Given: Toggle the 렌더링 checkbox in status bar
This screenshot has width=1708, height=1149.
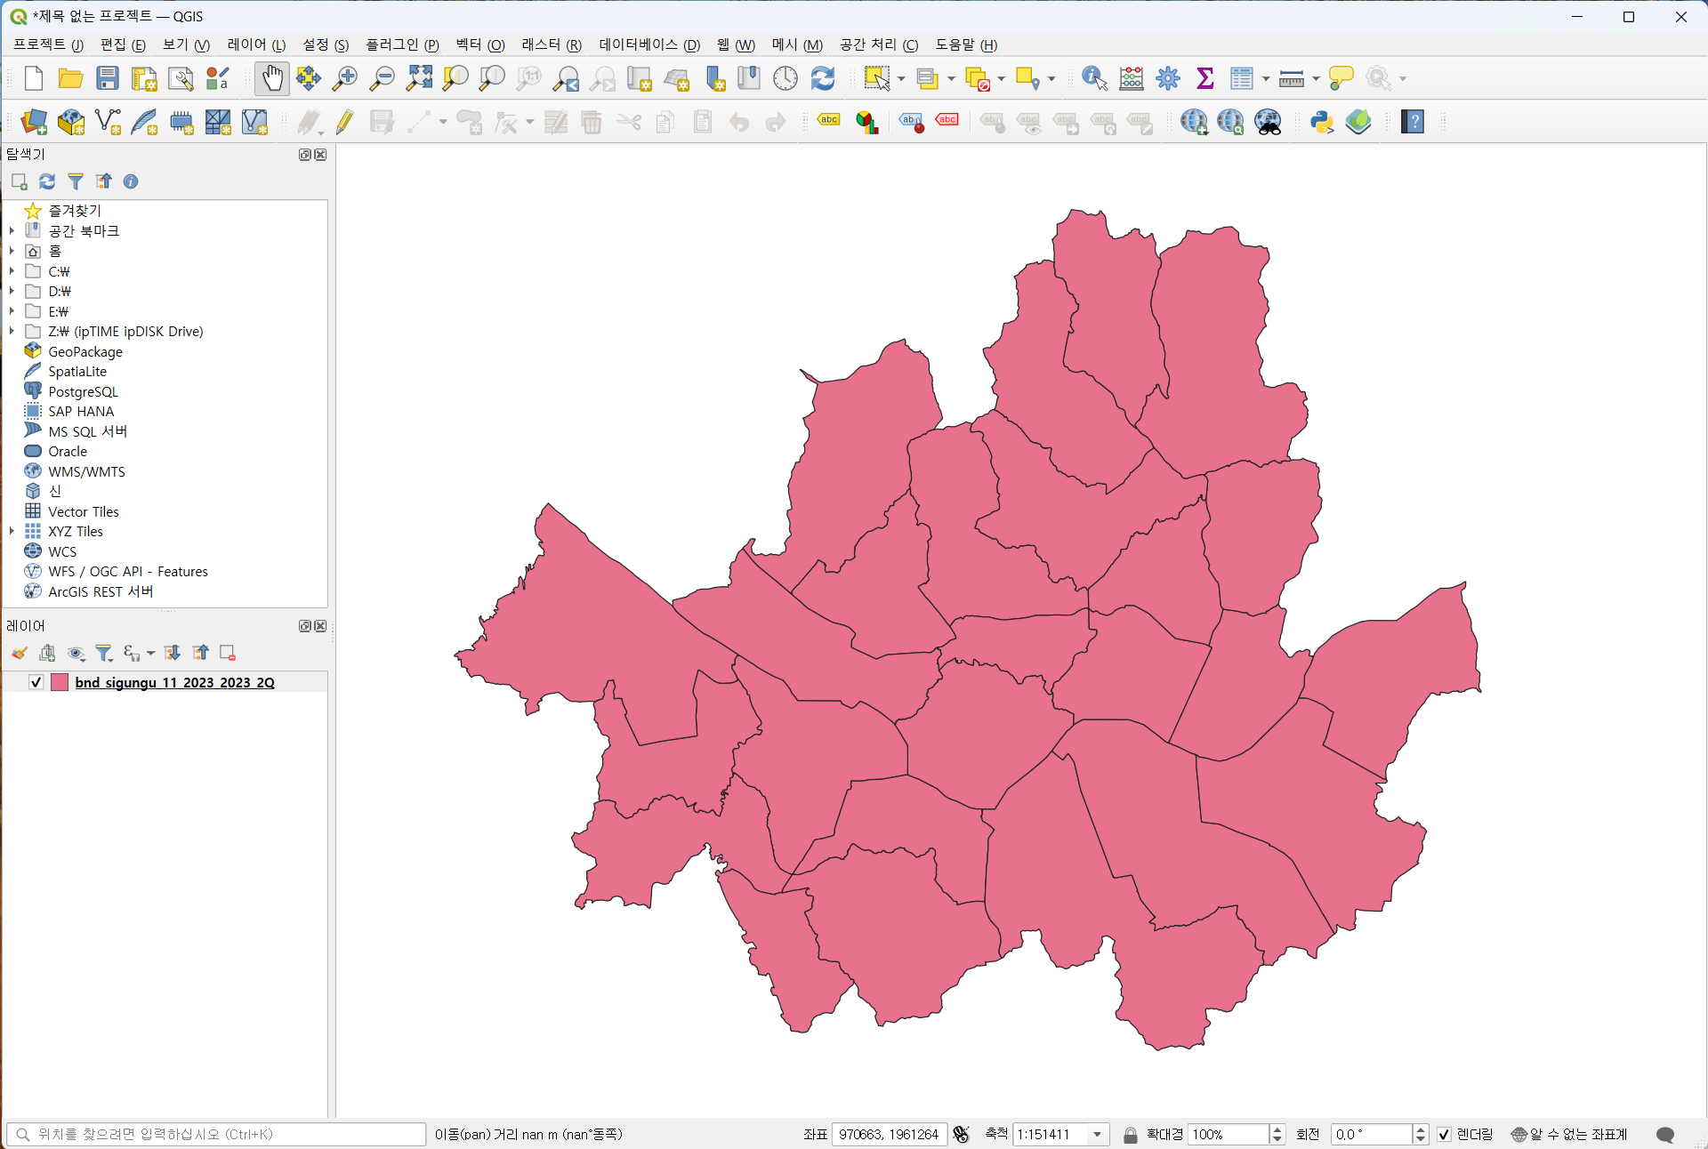Looking at the screenshot, I should pos(1444,1134).
